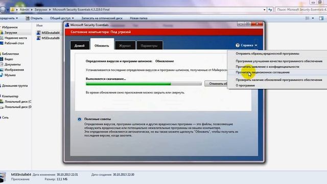
Task: Click the Документы library icon
Action: point(2,64)
